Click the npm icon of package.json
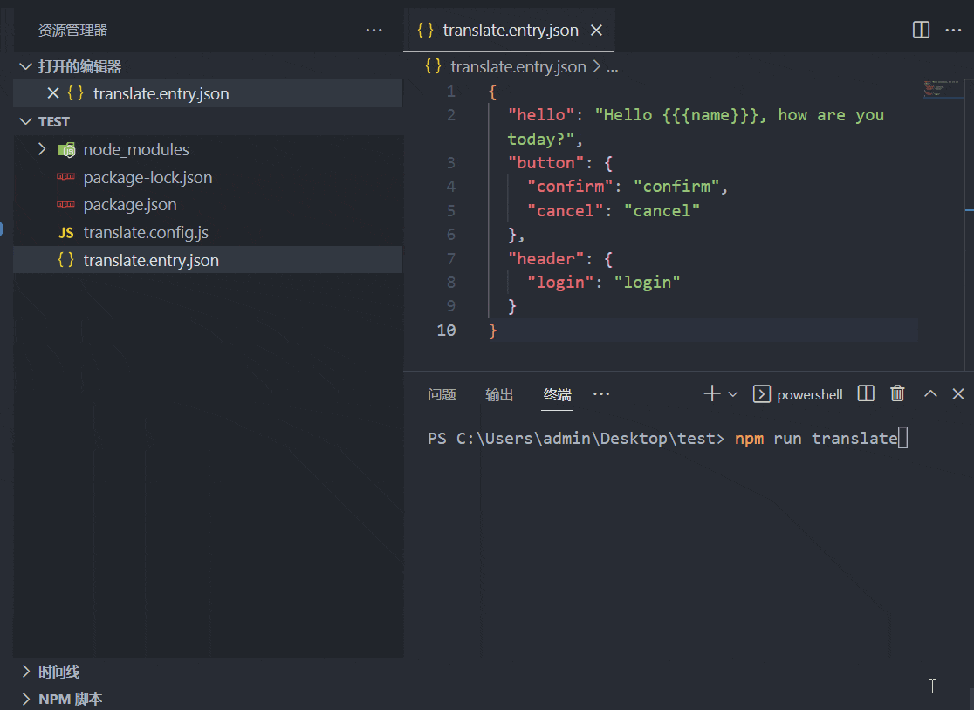Viewport: 974px width, 710px height. click(x=65, y=204)
